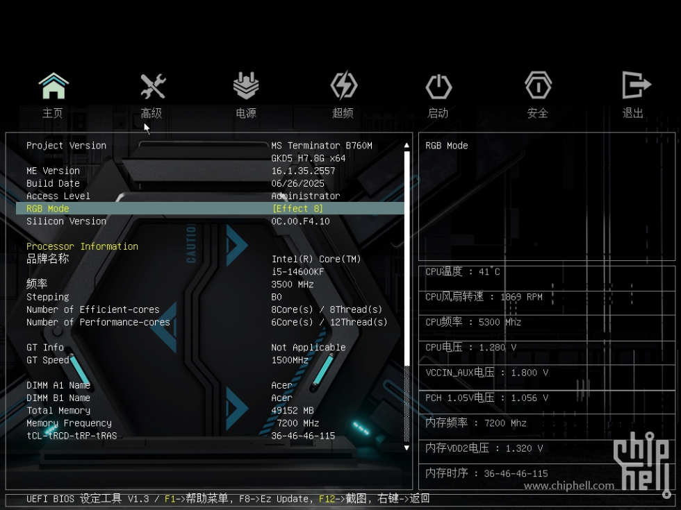Click the B0 stepping value

(x=277, y=297)
